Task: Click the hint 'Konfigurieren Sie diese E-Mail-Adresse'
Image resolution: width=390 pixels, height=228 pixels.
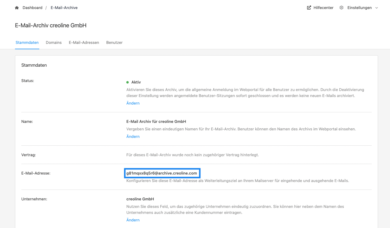Action: coord(238,181)
